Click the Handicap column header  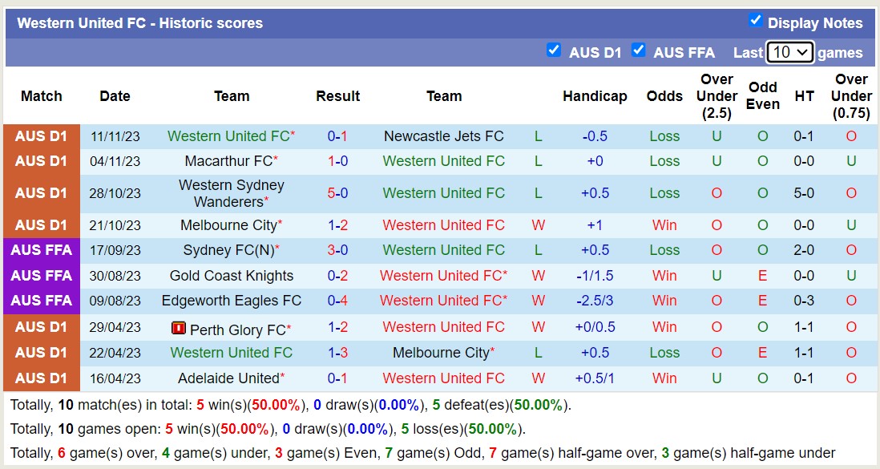click(595, 95)
